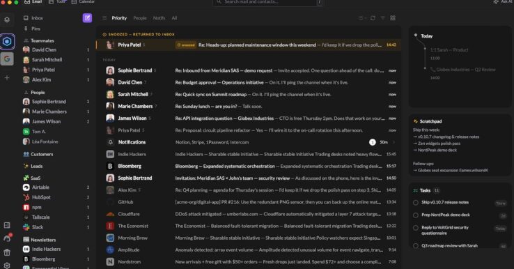Open Ask AI at top right
Image resolution: width=514 pixels, height=269 pixels.
(503, 2)
